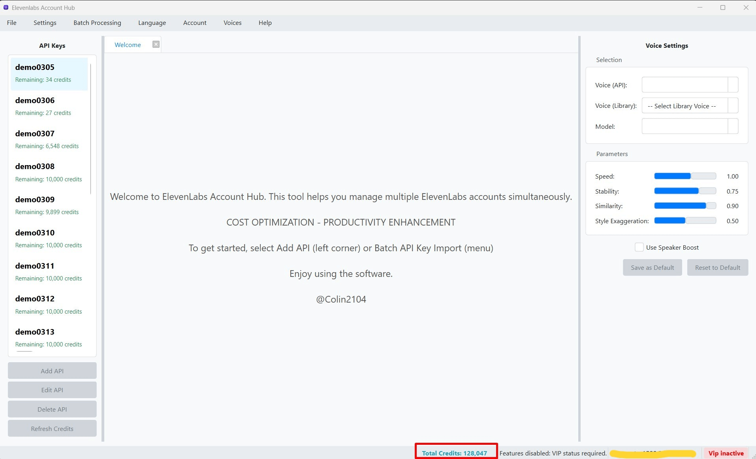The width and height of the screenshot is (756, 459).
Task: Select the demo0306 API key
Action: 49,107
